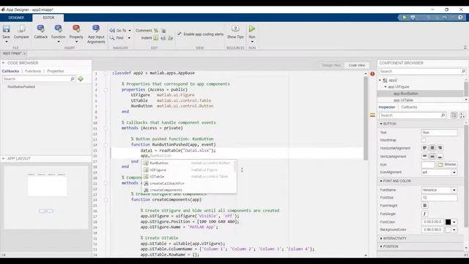This screenshot has width=469, height=264.
Task: Click the inspector alphabetical sort icon
Action: pyautogui.click(x=462, y=115)
